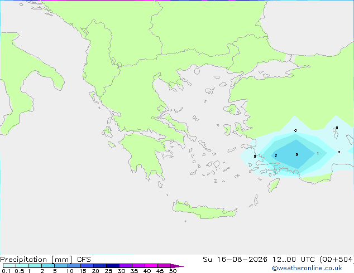Pick the 15–20 mm legend swatch
354x273 pixels.
click(x=87, y=266)
